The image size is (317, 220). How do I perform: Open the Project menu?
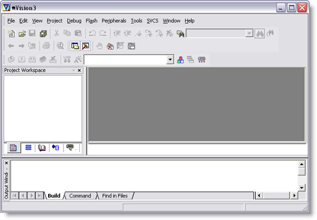54,21
